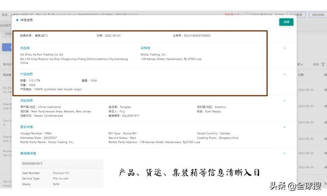
Task: Open the 采购商 heading link
Action: pos(145,48)
